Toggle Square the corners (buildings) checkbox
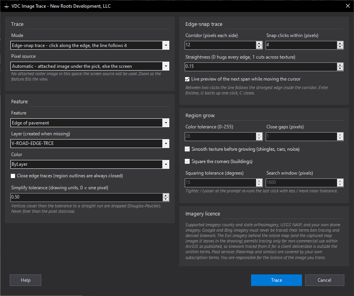Viewport: 354px width, 296px height. [187, 161]
